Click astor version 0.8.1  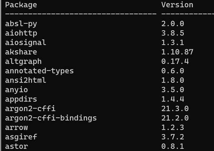coord(172,146)
